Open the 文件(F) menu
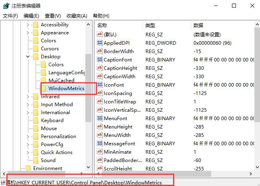Image resolution: width=260 pixels, height=186 pixels. (x=10, y=16)
